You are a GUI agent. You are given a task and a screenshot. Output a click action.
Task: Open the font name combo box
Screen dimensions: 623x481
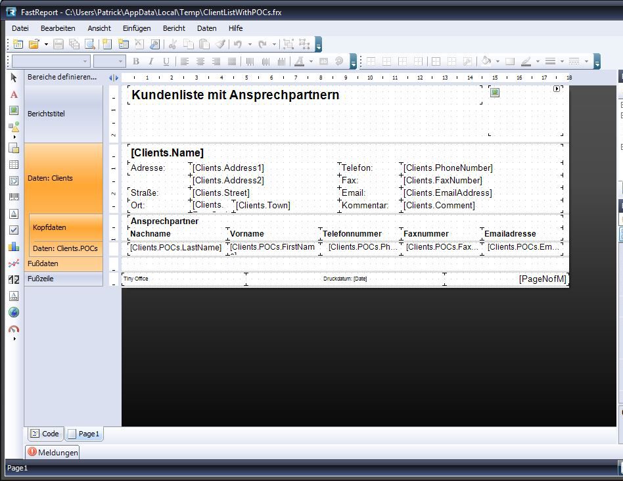pyautogui.click(x=50, y=61)
